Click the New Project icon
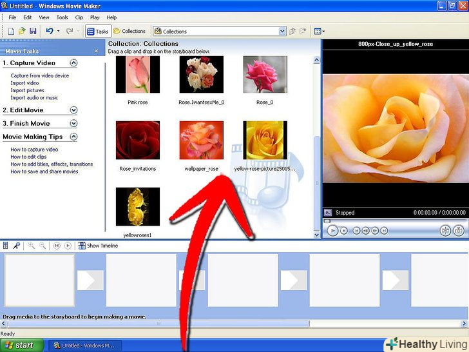Image resolution: width=469 pixels, height=352 pixels. click(x=11, y=31)
